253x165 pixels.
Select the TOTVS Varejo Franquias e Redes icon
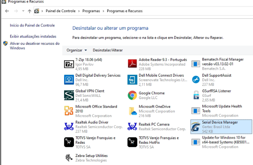(69, 142)
